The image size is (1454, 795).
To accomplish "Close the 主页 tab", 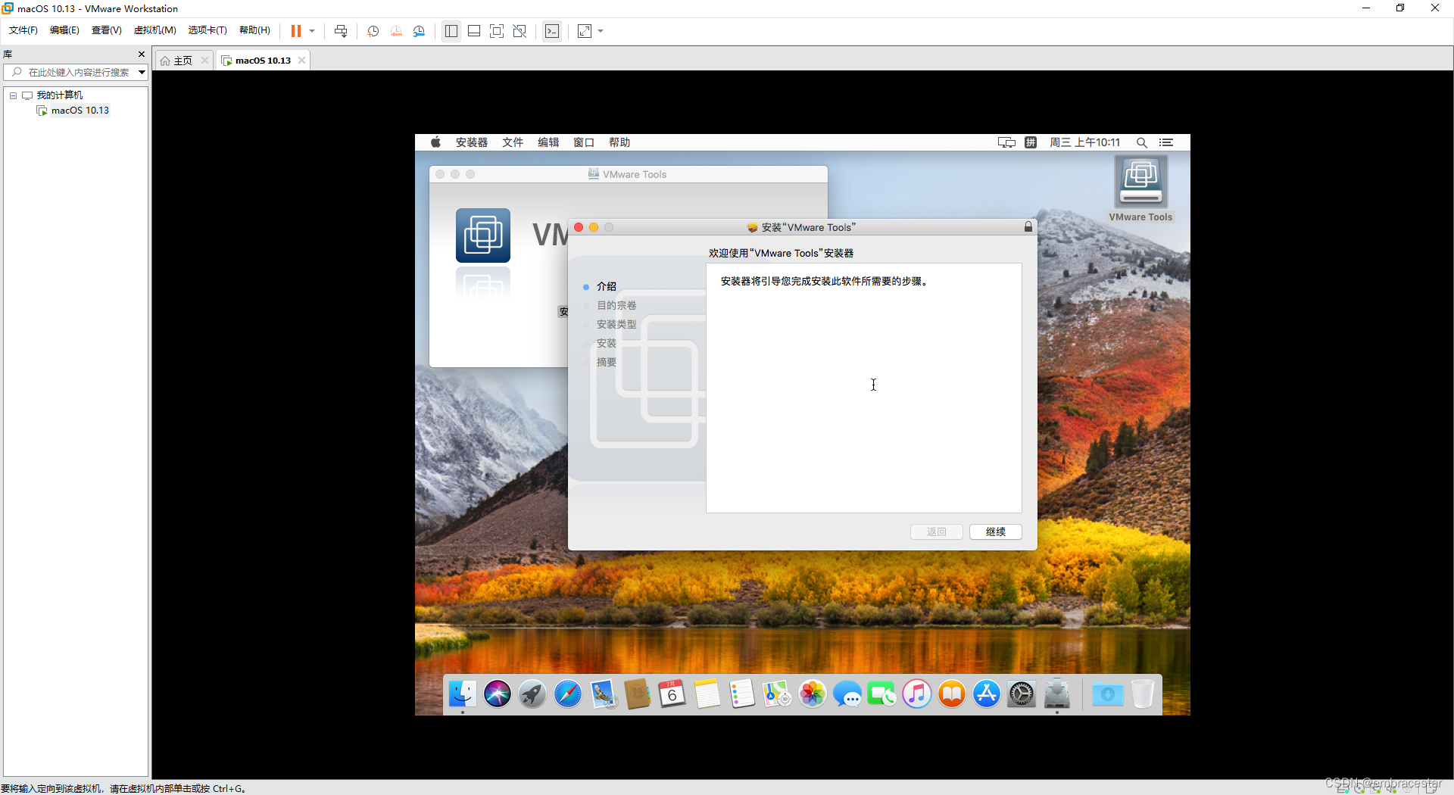I will [x=204, y=61].
